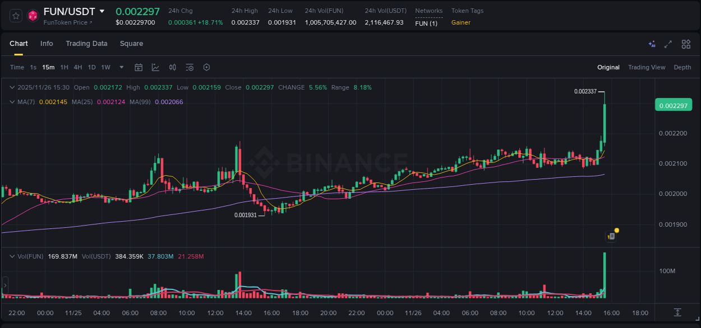Open the Info tab
Viewport: 701px width, 328px height.
[47, 44]
